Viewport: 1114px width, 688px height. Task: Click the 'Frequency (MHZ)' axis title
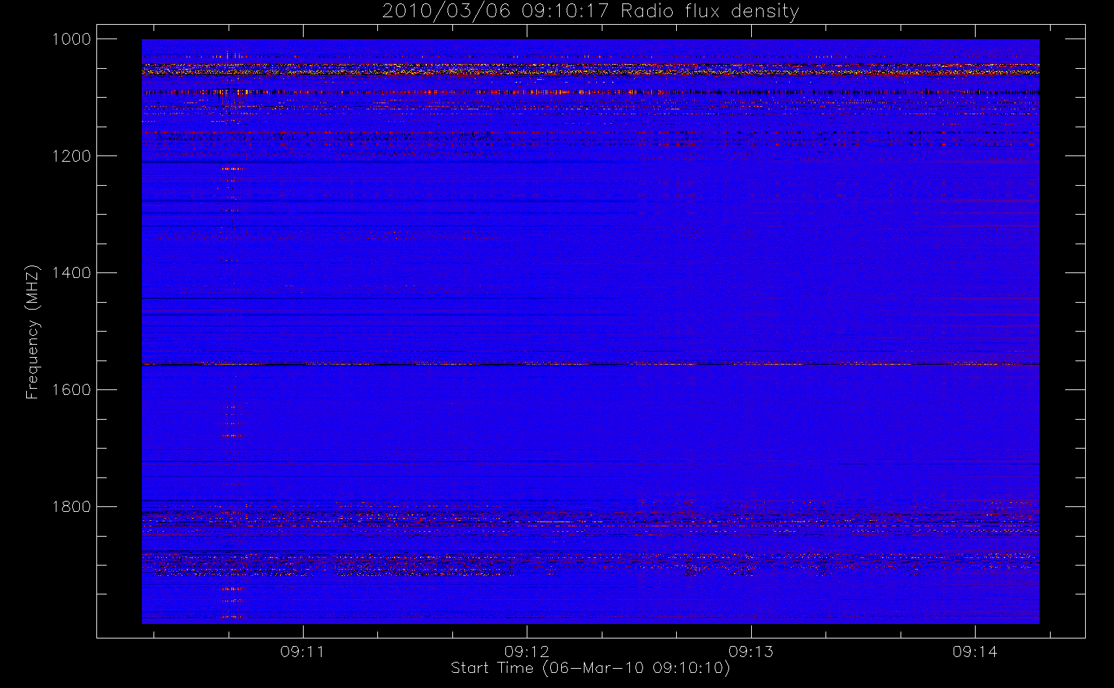pos(32,332)
